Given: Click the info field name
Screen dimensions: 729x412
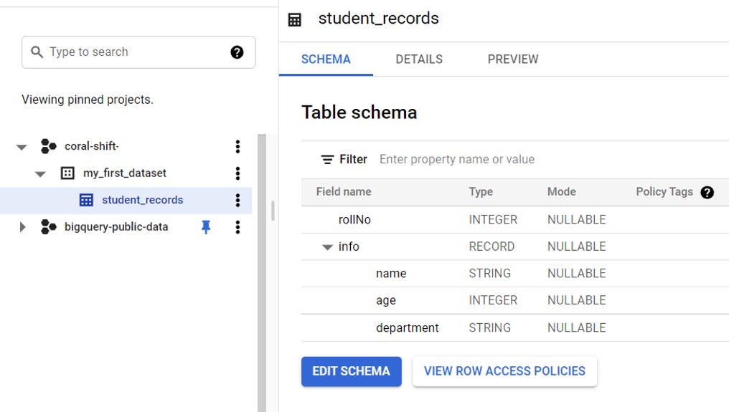Looking at the screenshot, I should tap(349, 246).
